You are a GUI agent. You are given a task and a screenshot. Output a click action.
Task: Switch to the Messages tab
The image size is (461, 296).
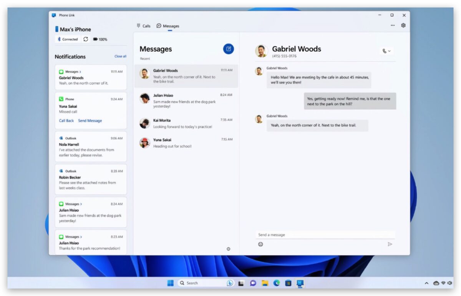pos(168,26)
